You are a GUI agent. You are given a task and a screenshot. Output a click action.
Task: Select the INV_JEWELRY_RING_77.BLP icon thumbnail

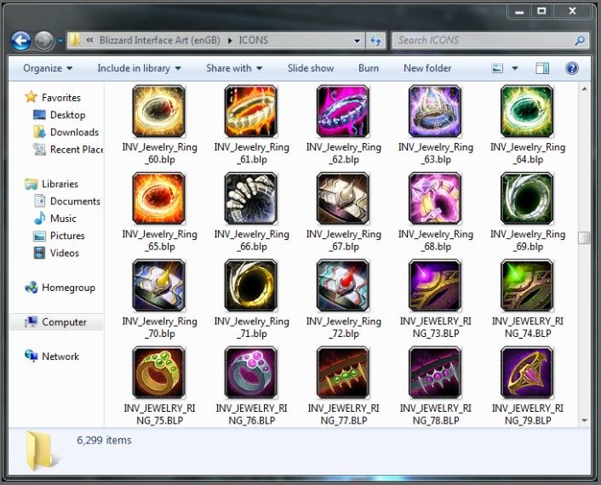pyautogui.click(x=343, y=373)
